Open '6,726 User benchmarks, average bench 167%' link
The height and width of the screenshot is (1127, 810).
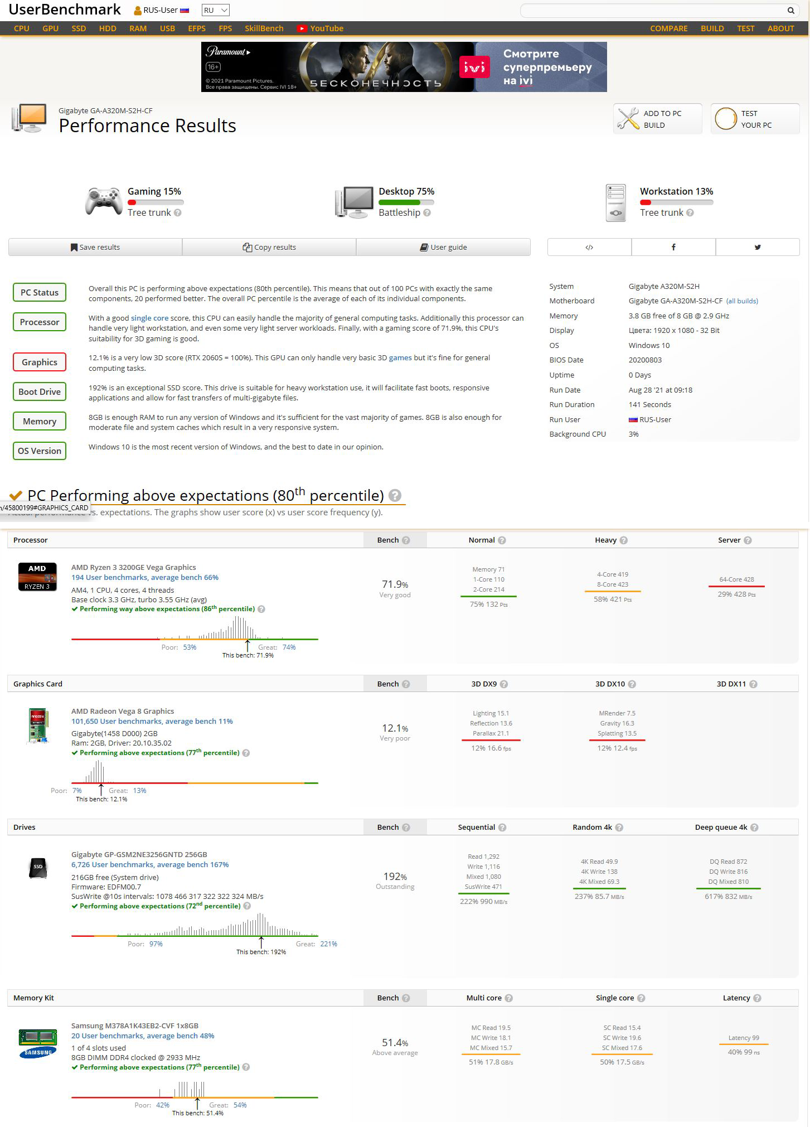(x=150, y=865)
